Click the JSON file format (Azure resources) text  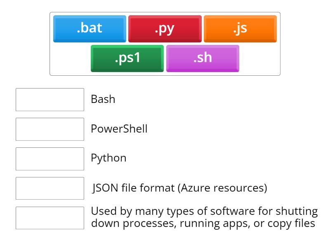pos(179,189)
